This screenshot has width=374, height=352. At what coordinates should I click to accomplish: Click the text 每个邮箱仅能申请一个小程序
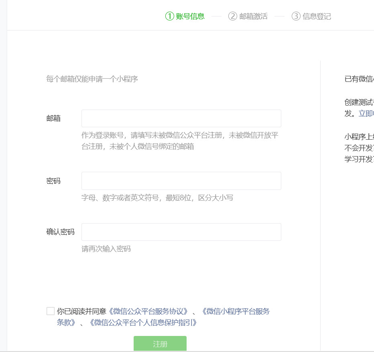[92, 79]
